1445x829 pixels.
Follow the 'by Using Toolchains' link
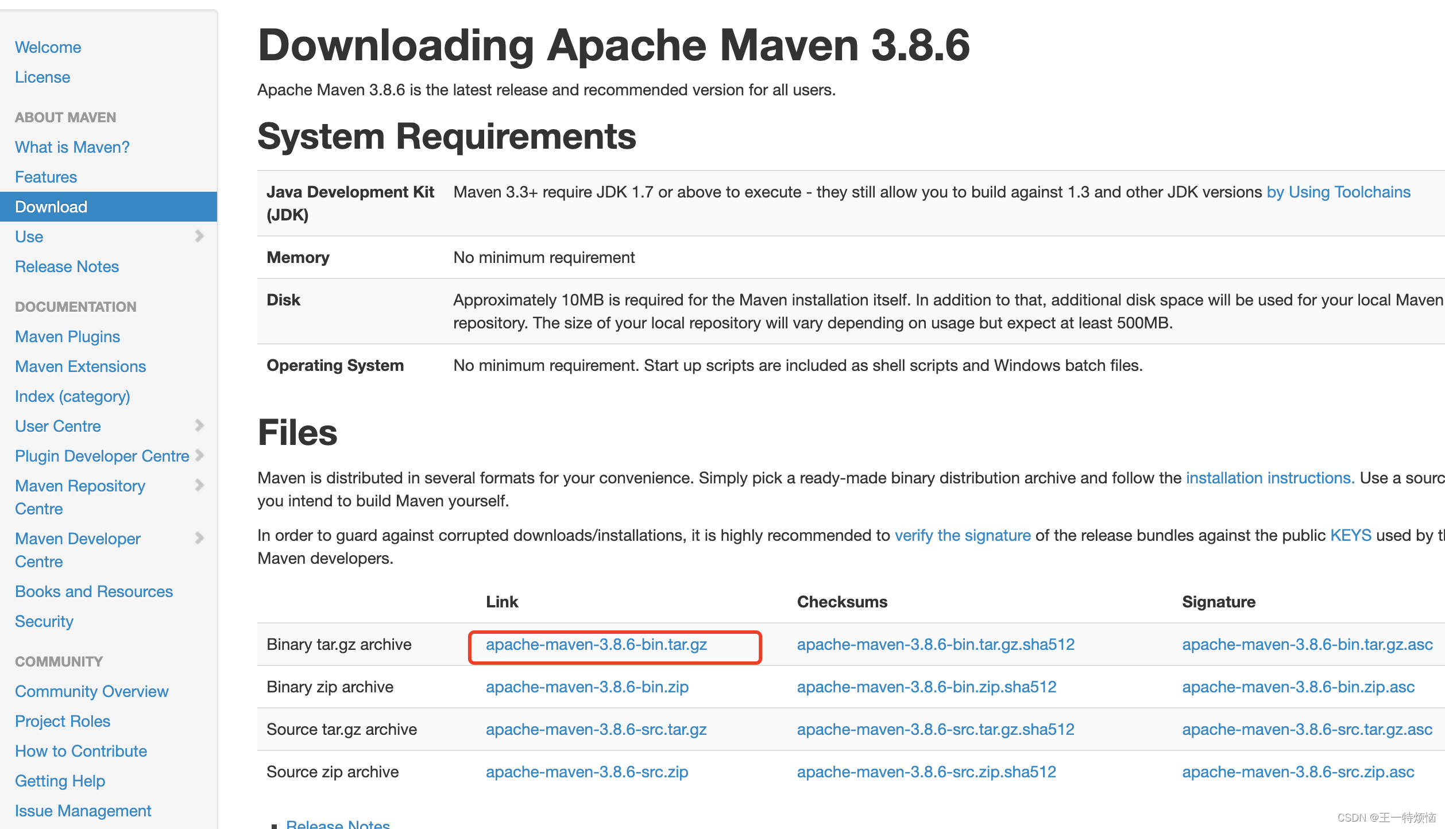(1338, 192)
